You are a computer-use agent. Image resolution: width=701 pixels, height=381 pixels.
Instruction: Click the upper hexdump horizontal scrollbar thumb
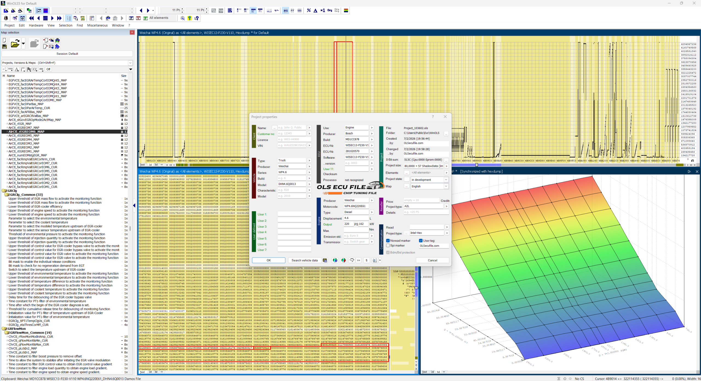pos(476,165)
